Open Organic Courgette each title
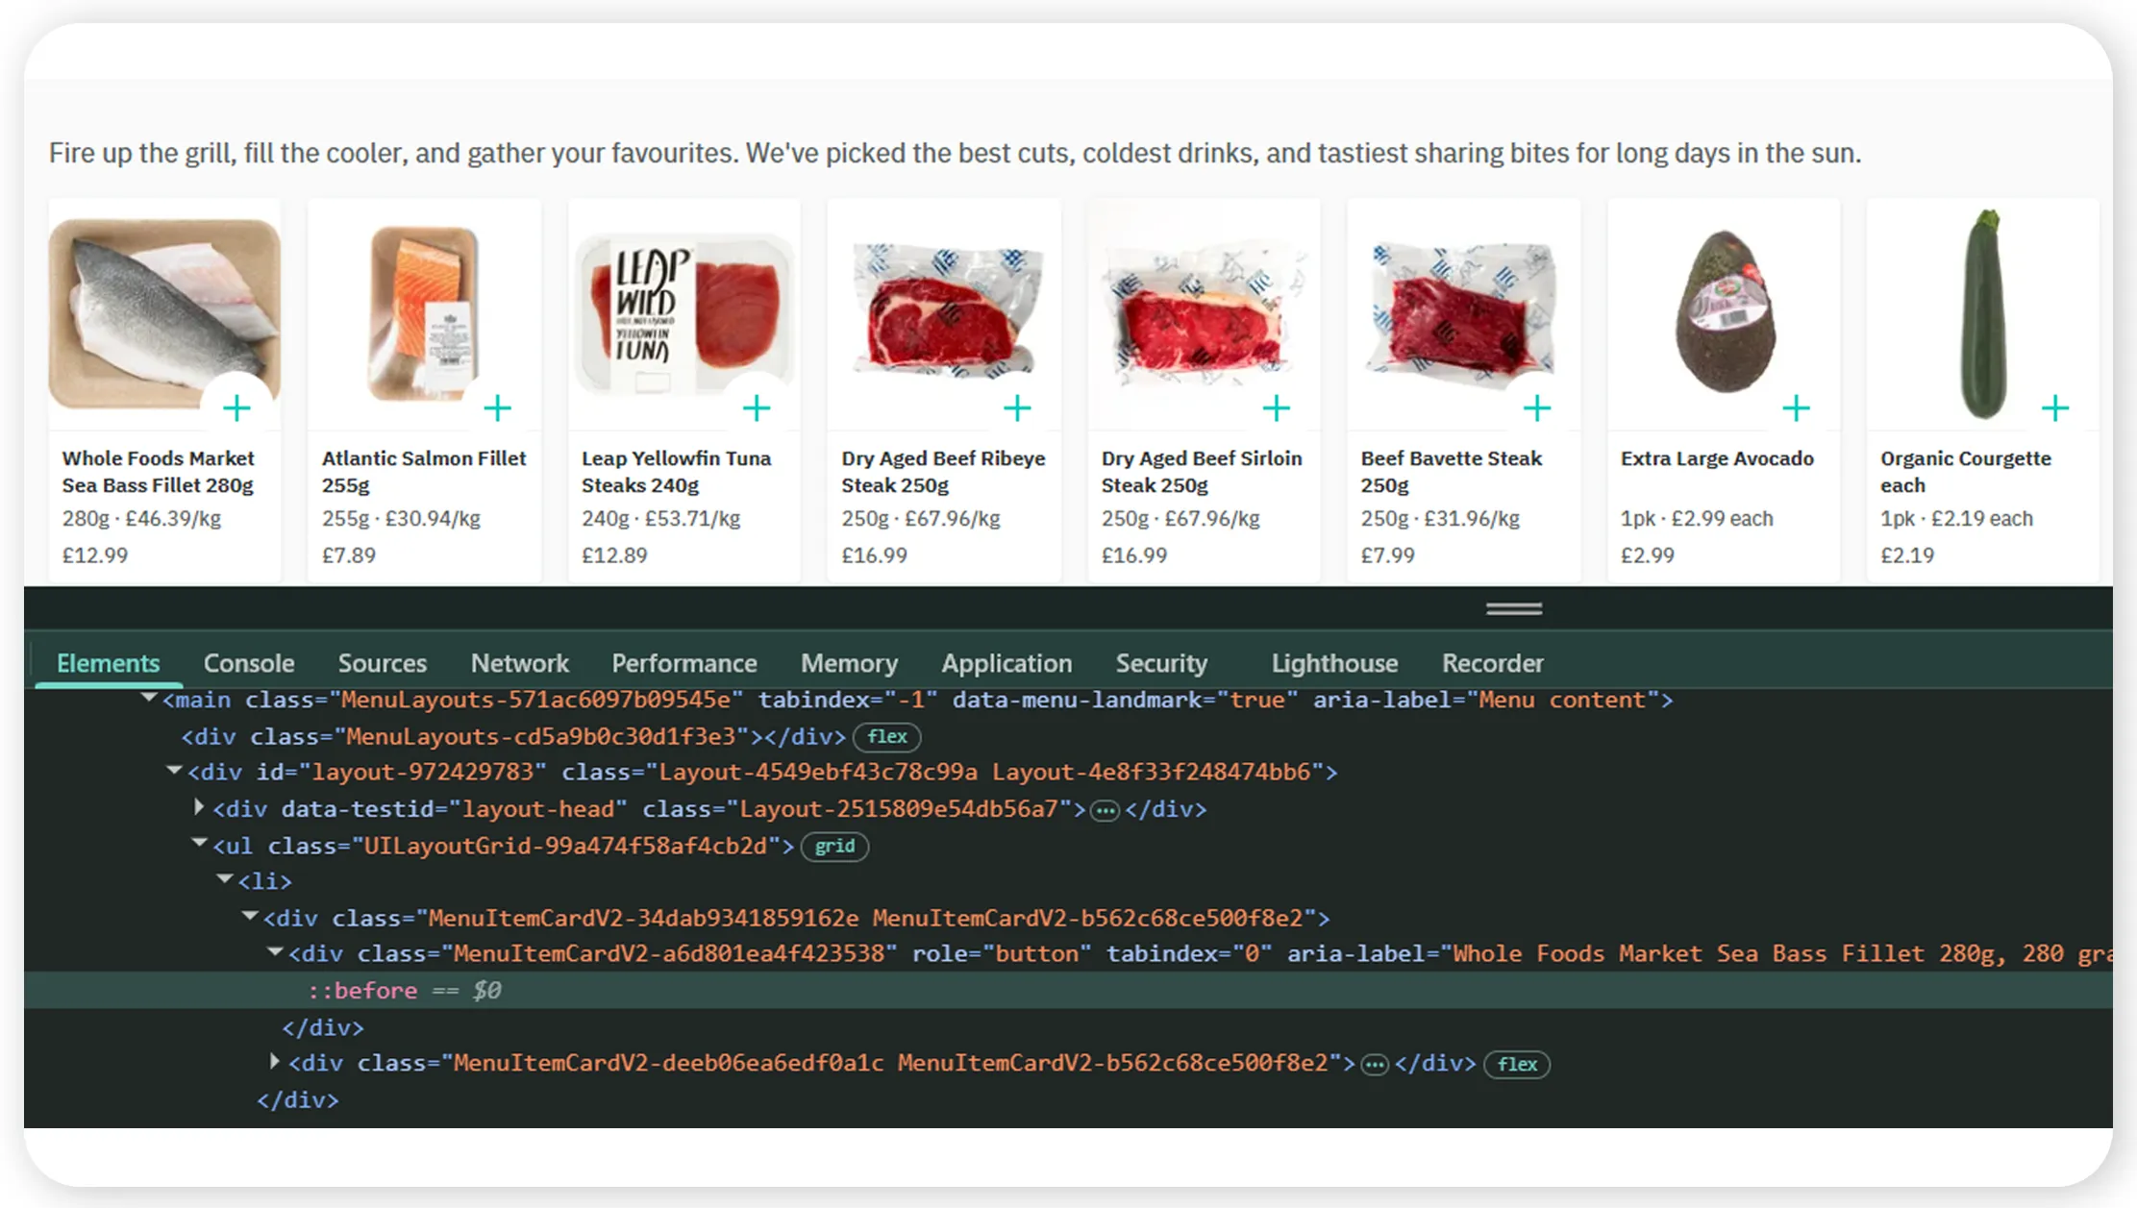Screen dimensions: 2137x1208 pyautogui.click(x=1966, y=472)
